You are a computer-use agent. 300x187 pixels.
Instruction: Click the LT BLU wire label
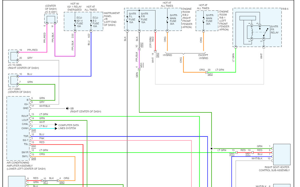coord(43,126)
